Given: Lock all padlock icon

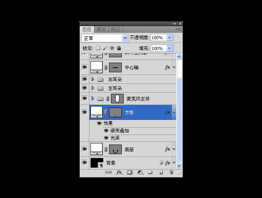Looking at the screenshot, I should click(x=119, y=48).
